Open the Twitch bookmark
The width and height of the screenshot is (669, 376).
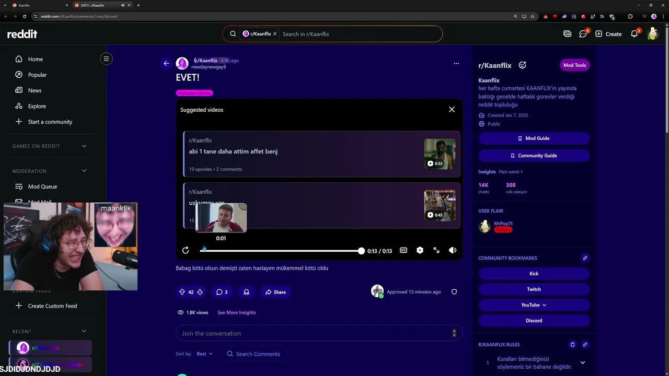pos(534,289)
